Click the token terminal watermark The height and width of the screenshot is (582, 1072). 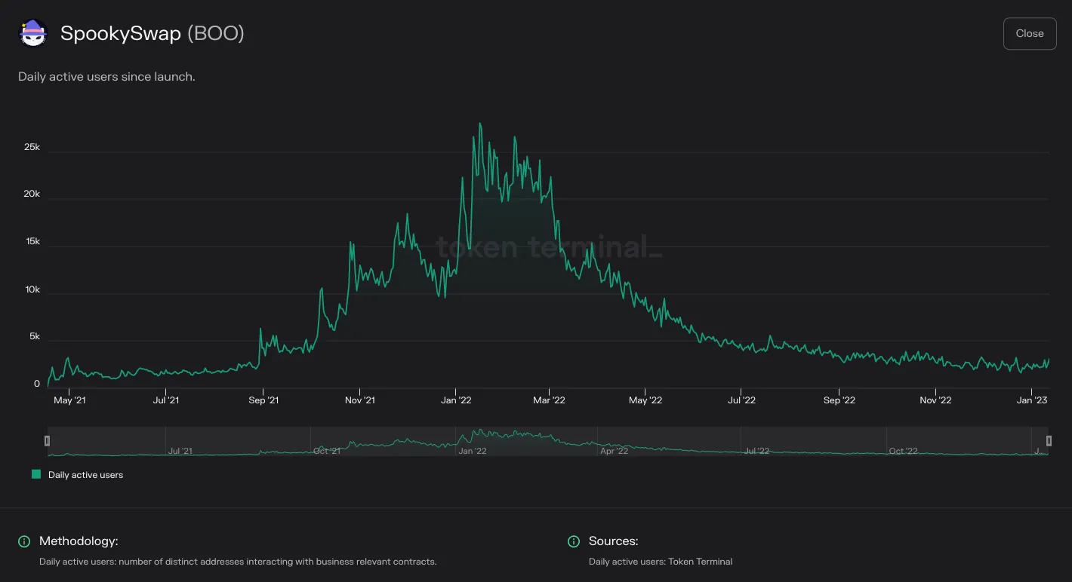click(x=549, y=247)
